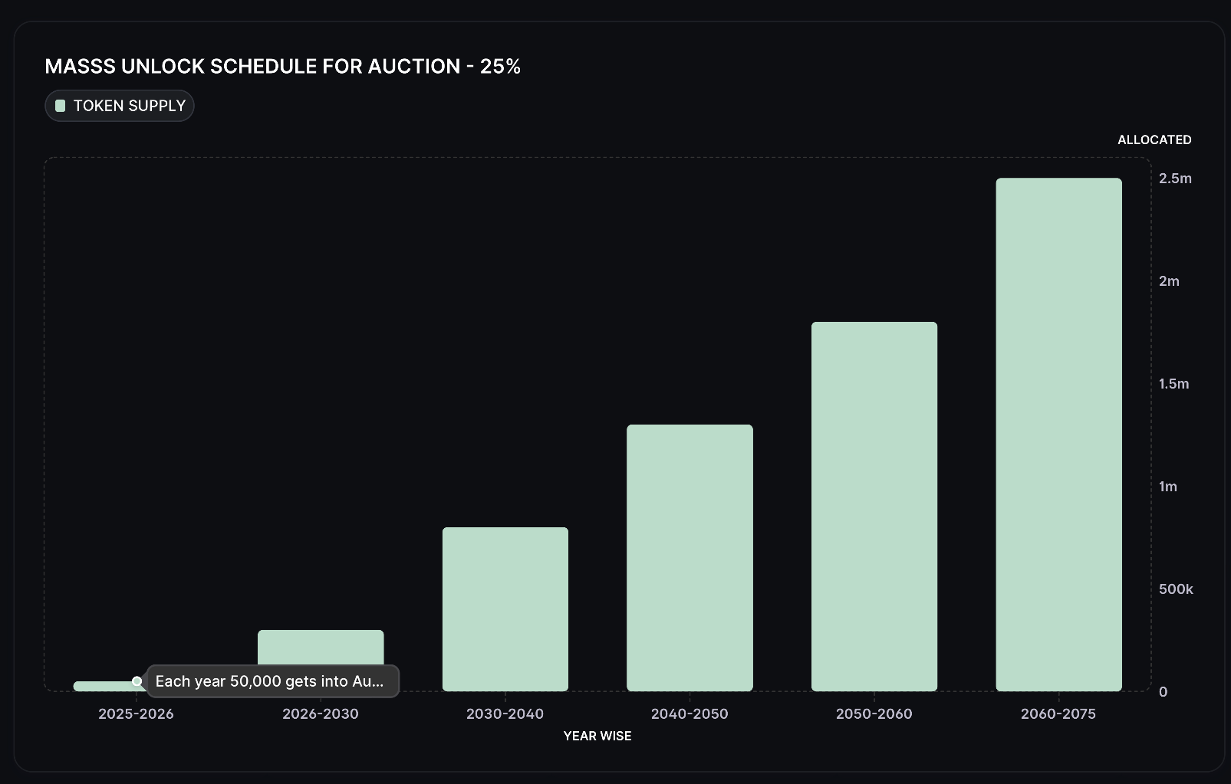Click the 2025-2026 bar
The width and height of the screenshot is (1231, 784).
104,686
